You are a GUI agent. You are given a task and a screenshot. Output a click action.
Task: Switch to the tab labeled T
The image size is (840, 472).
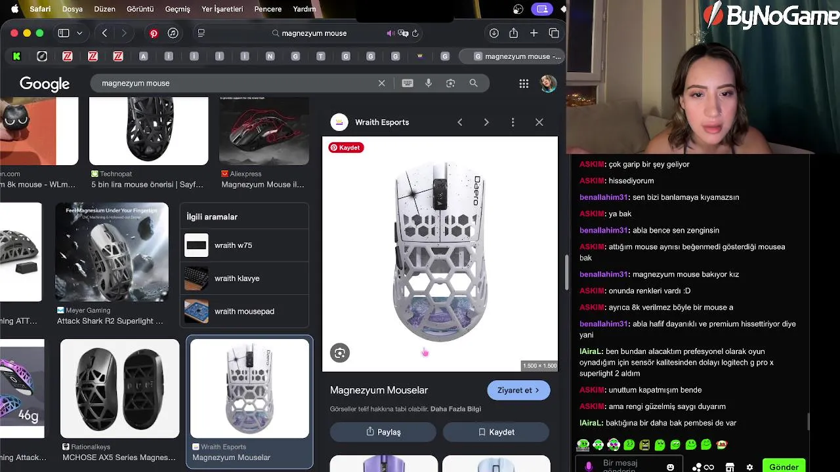coord(320,56)
